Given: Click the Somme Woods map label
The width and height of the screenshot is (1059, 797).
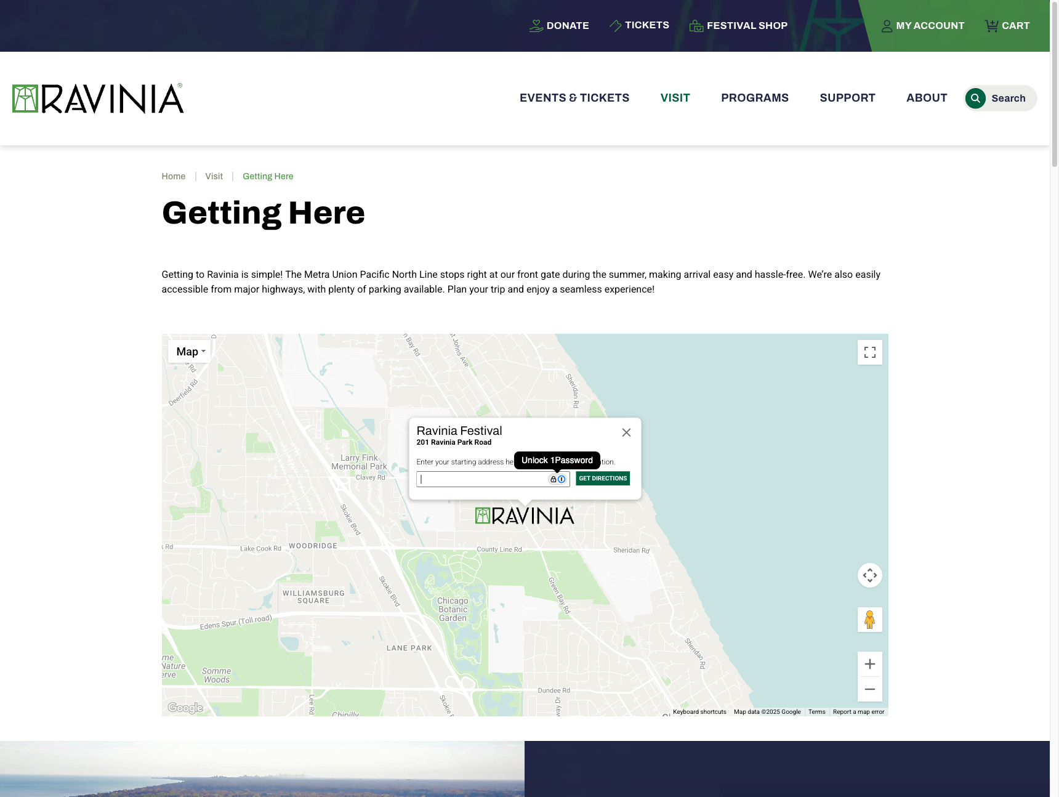Looking at the screenshot, I should coord(217,676).
